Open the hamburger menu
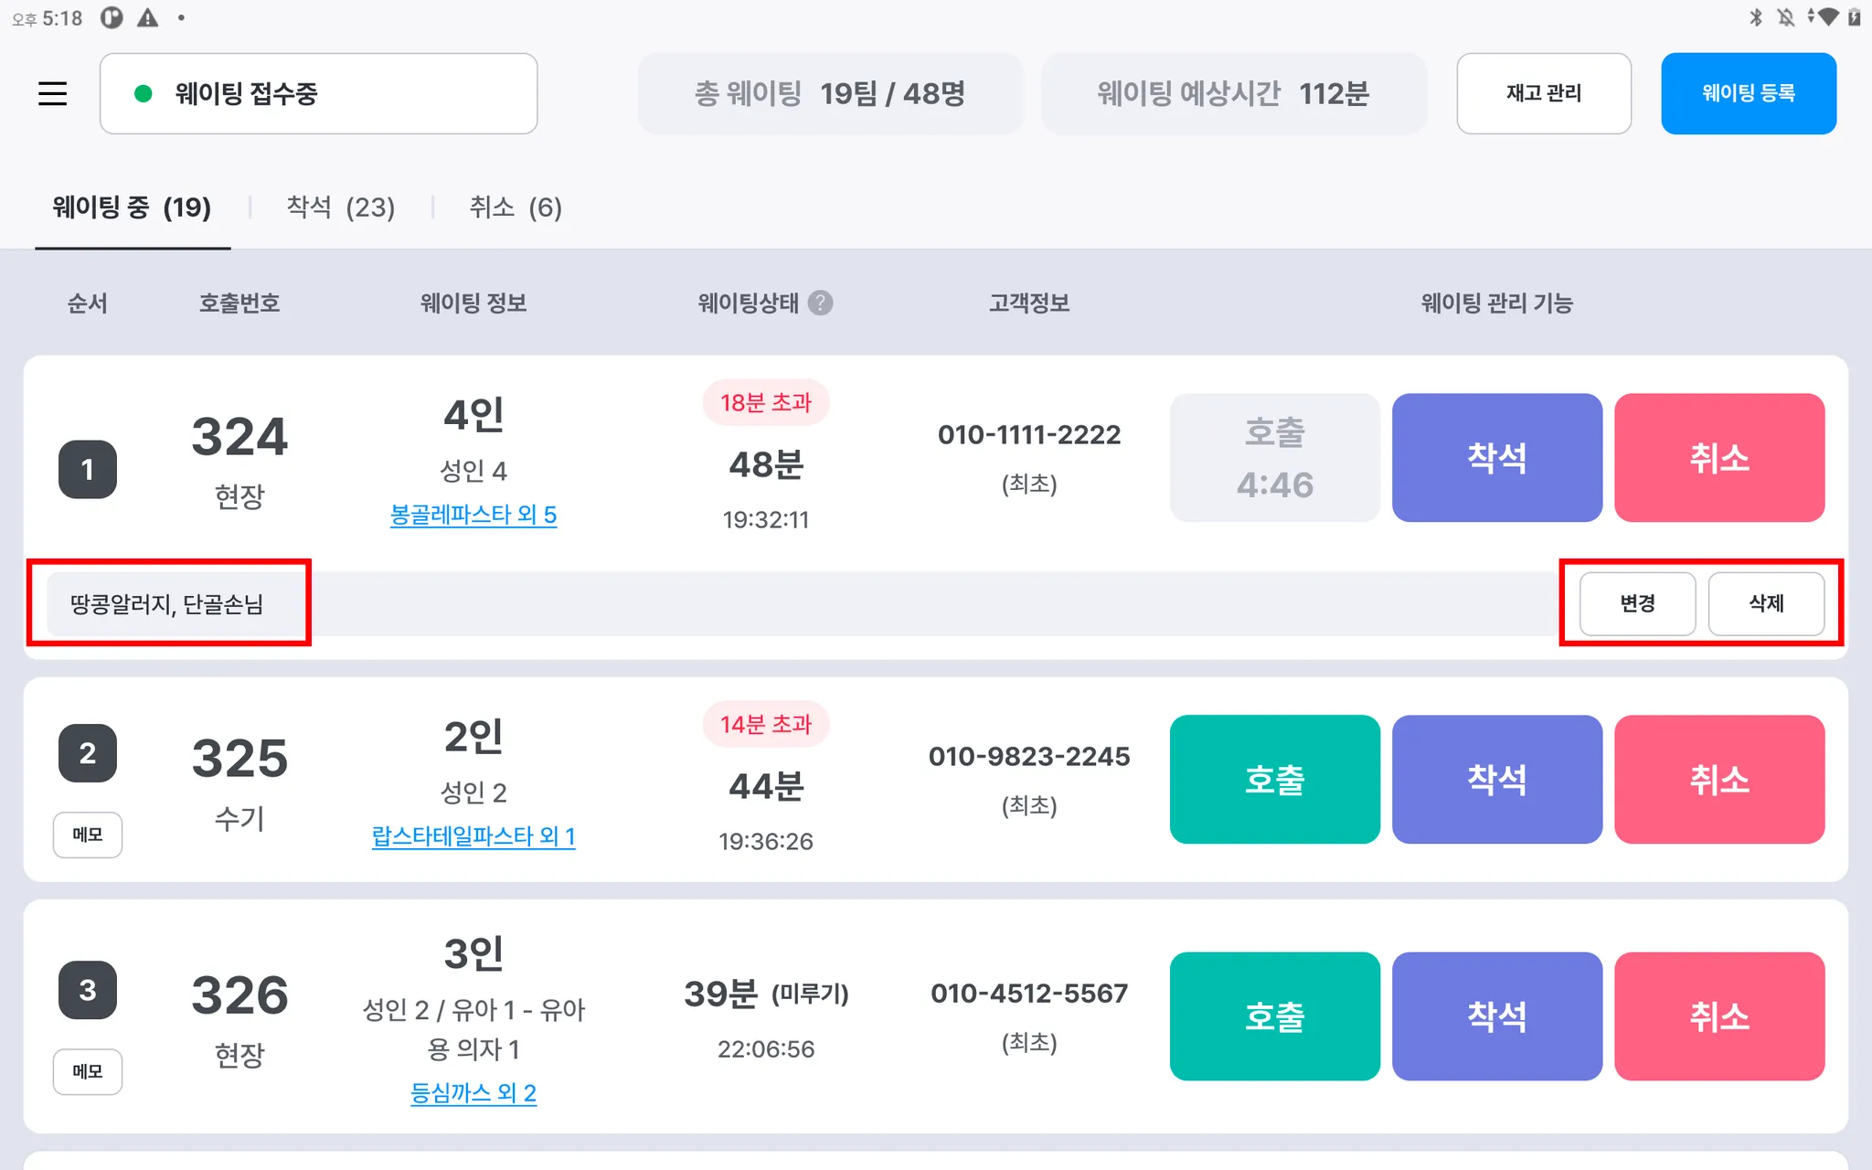 (x=52, y=93)
